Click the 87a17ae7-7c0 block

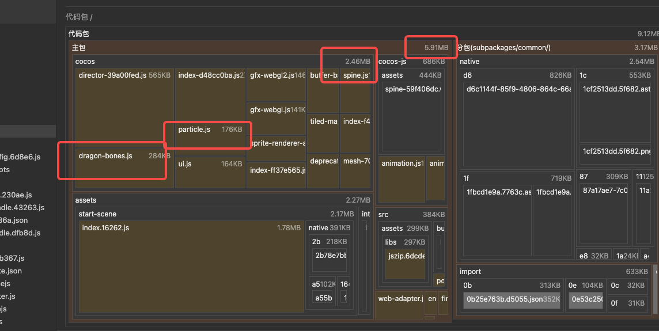click(604, 214)
